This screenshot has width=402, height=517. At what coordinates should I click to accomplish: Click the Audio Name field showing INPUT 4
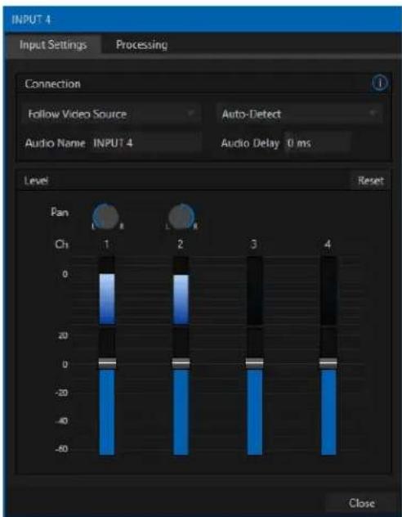[x=145, y=143]
